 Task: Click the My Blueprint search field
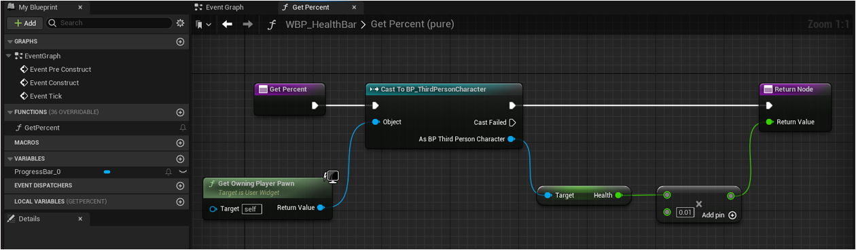109,23
